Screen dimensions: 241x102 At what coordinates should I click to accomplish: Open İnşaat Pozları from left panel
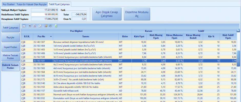(x=10, y=47)
